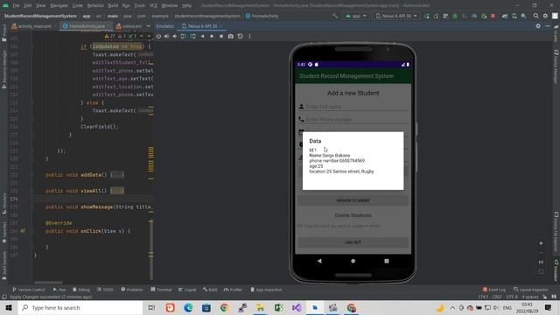Viewport: 560px width, 315px height.
Task: Tap UPDATE STUDENT button in the app
Action: pyautogui.click(x=353, y=200)
